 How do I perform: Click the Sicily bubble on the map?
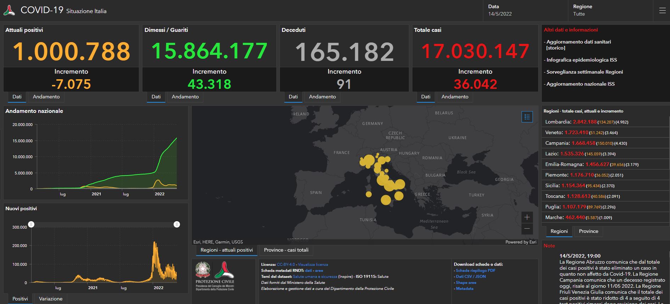pos(385,200)
